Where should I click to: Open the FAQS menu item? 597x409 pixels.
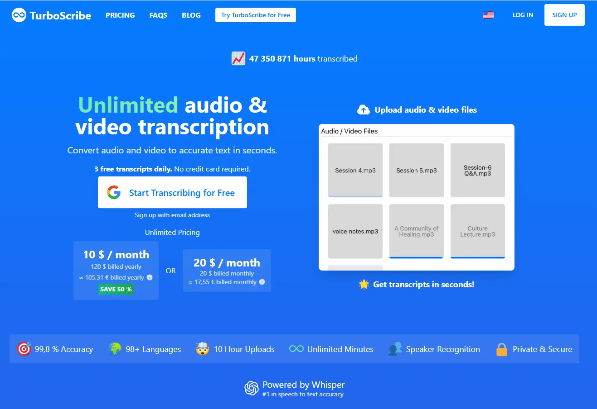tap(158, 15)
